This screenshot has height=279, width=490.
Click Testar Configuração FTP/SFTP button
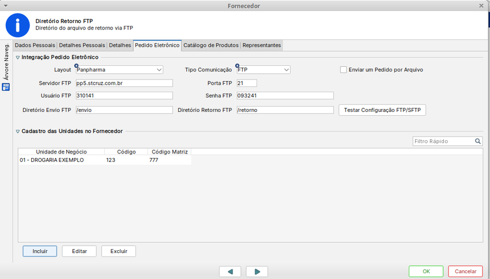382,110
